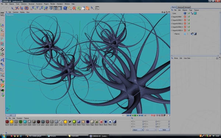Click the Add Cube primitive icon

coord(65,8)
